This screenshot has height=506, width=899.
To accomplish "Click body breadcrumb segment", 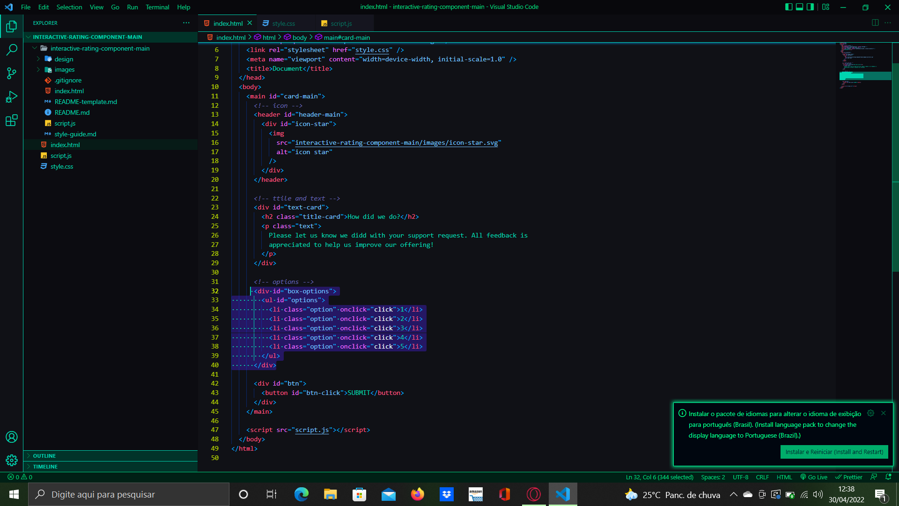I will (x=295, y=37).
